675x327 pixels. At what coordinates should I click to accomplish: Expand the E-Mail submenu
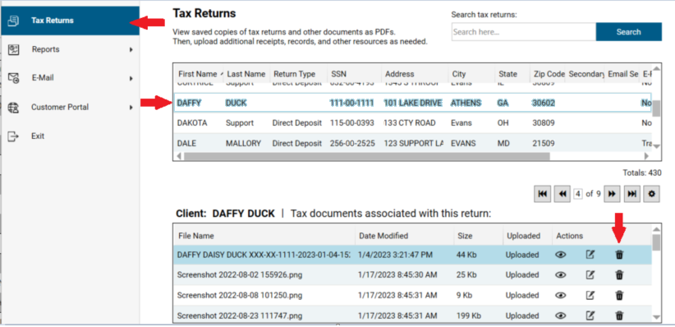(131, 78)
